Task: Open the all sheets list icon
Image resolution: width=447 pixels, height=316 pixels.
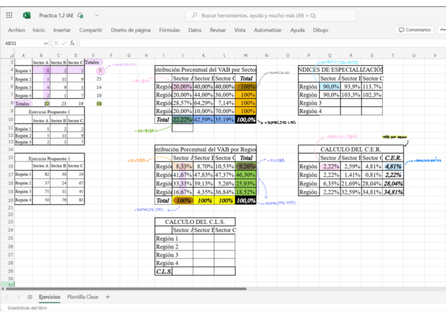Action: point(30,297)
